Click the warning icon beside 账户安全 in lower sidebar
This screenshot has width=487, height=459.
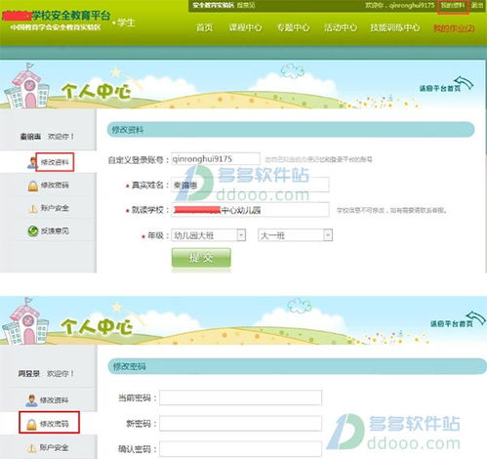31,448
